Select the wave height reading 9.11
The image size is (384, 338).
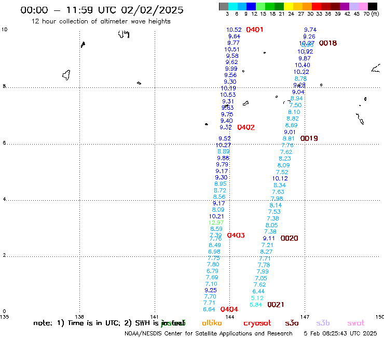click(x=269, y=238)
